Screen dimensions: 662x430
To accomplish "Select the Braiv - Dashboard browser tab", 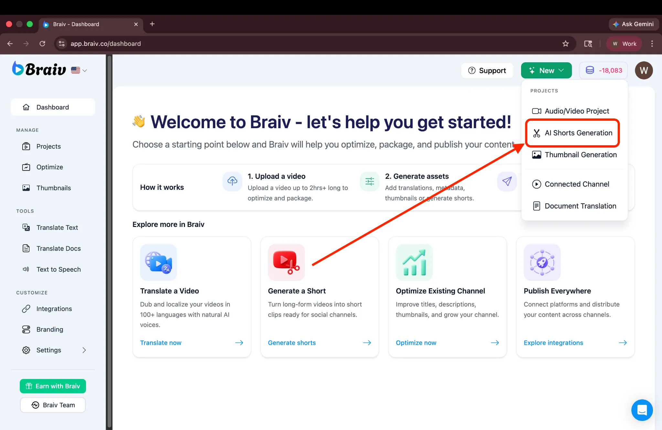I will [91, 24].
